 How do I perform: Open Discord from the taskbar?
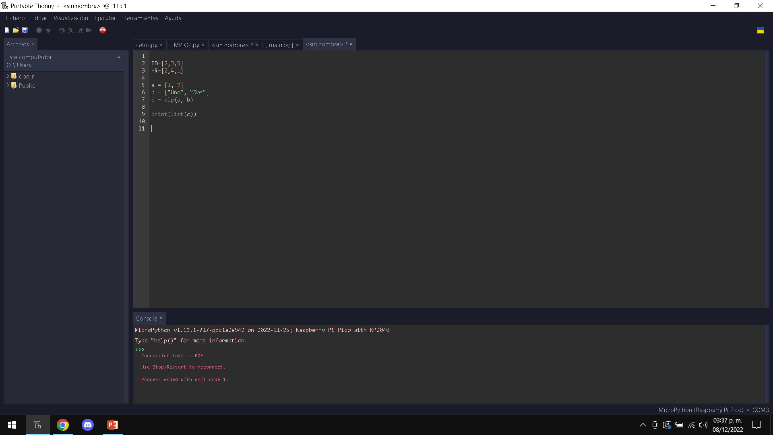click(88, 425)
